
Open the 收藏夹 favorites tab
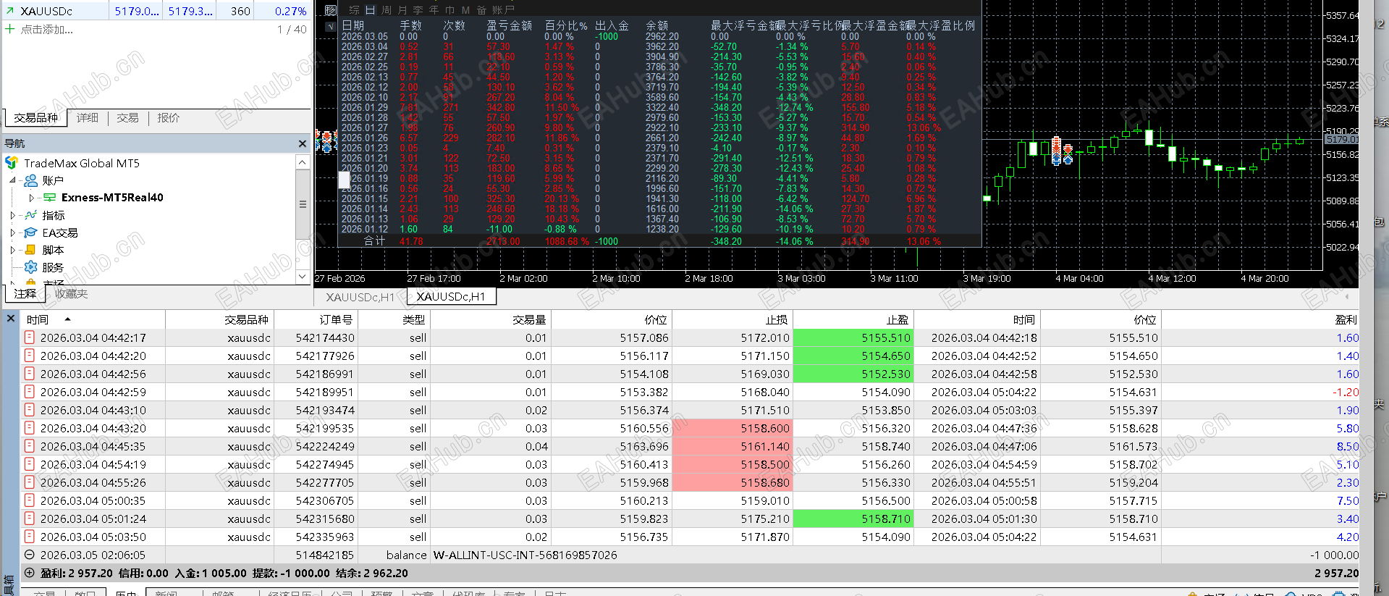tap(71, 294)
